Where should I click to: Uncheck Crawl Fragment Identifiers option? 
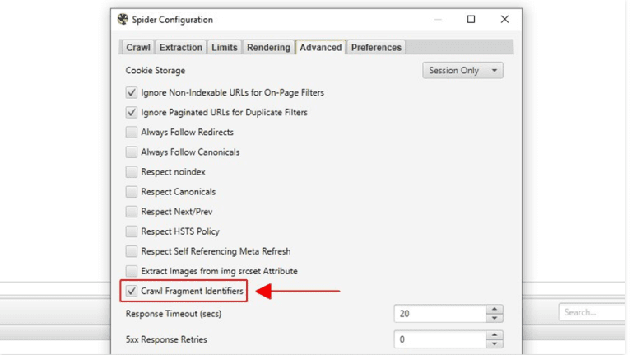point(132,291)
